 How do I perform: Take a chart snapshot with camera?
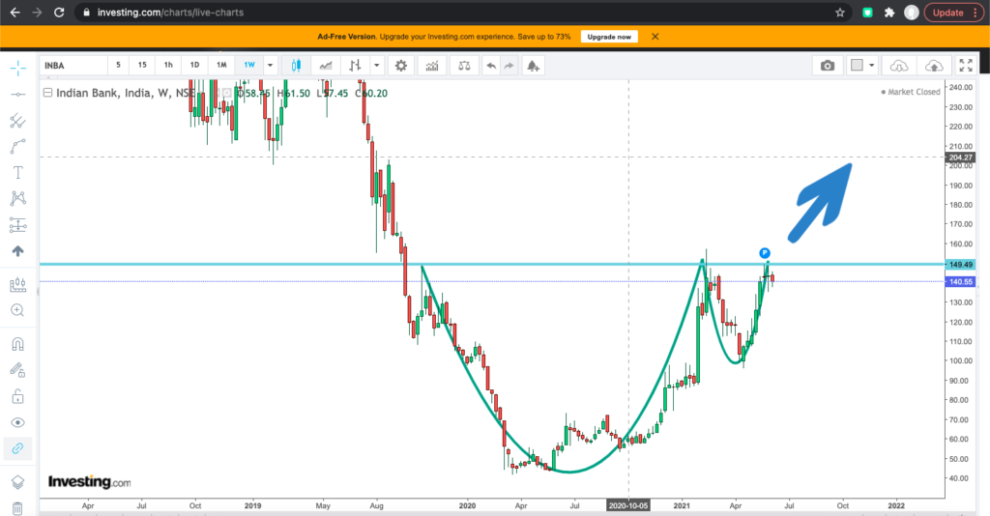(x=828, y=66)
